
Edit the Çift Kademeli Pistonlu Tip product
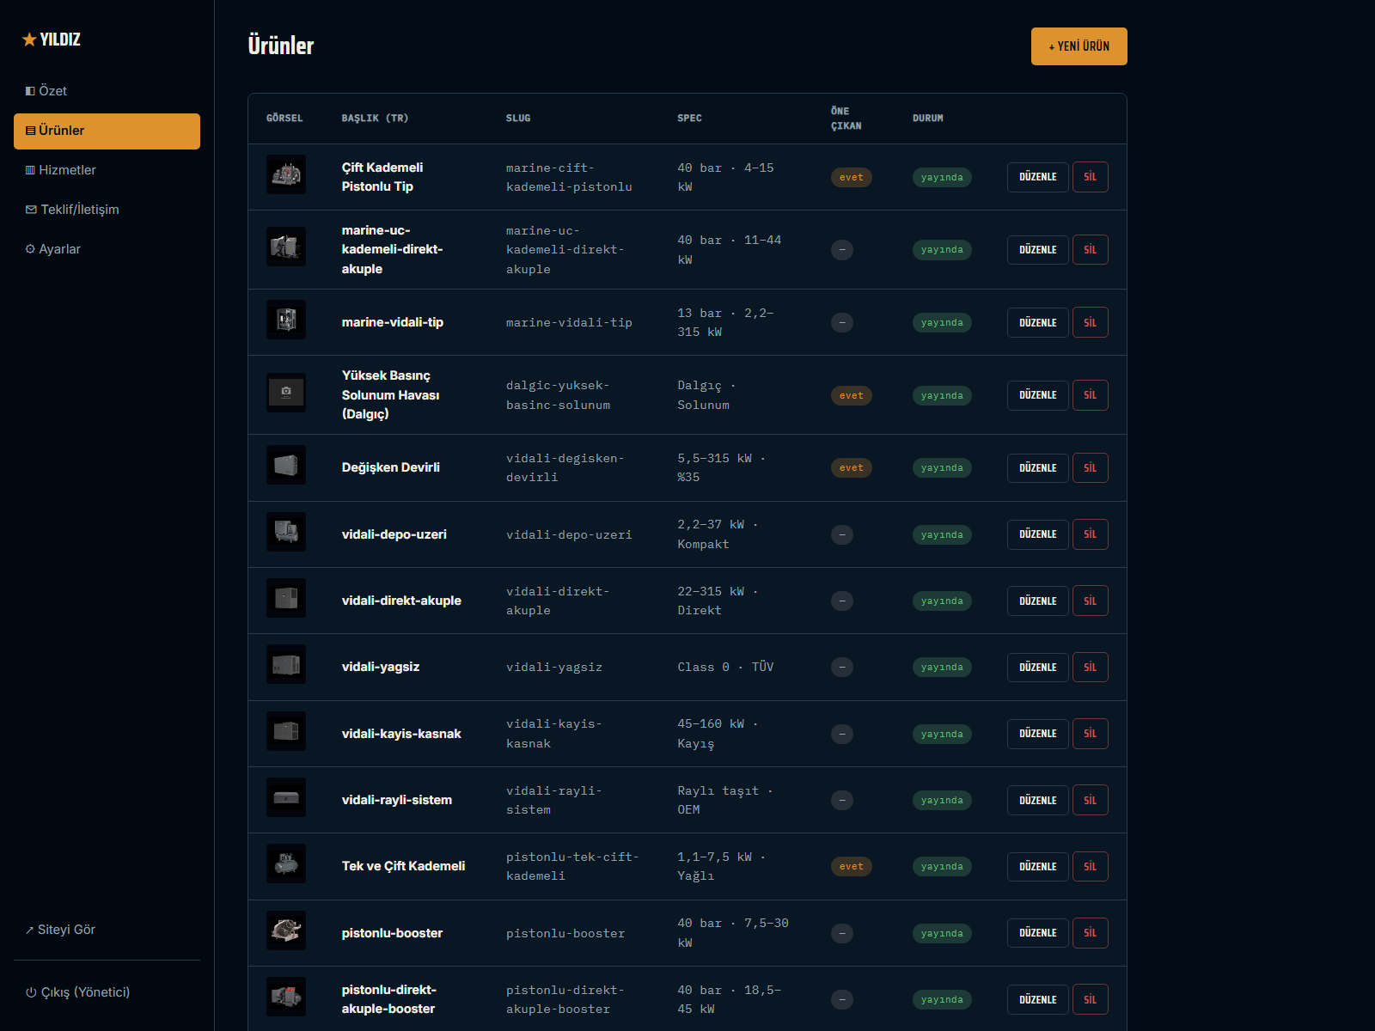coord(1037,177)
